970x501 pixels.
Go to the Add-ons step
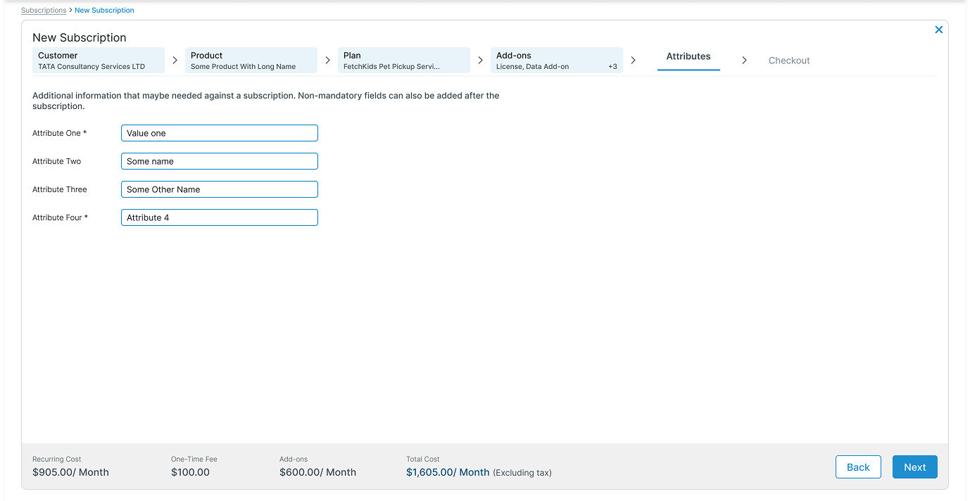(557, 61)
